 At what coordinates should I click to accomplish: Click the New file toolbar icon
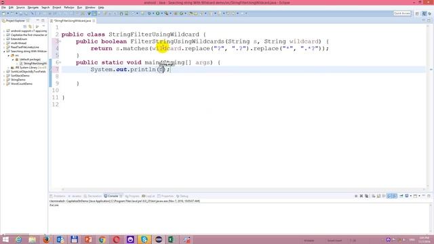coord(3,14)
